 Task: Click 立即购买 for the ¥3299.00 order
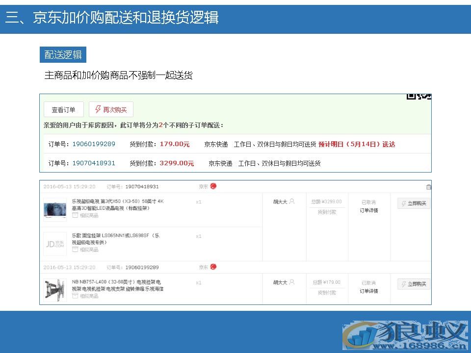414,203
